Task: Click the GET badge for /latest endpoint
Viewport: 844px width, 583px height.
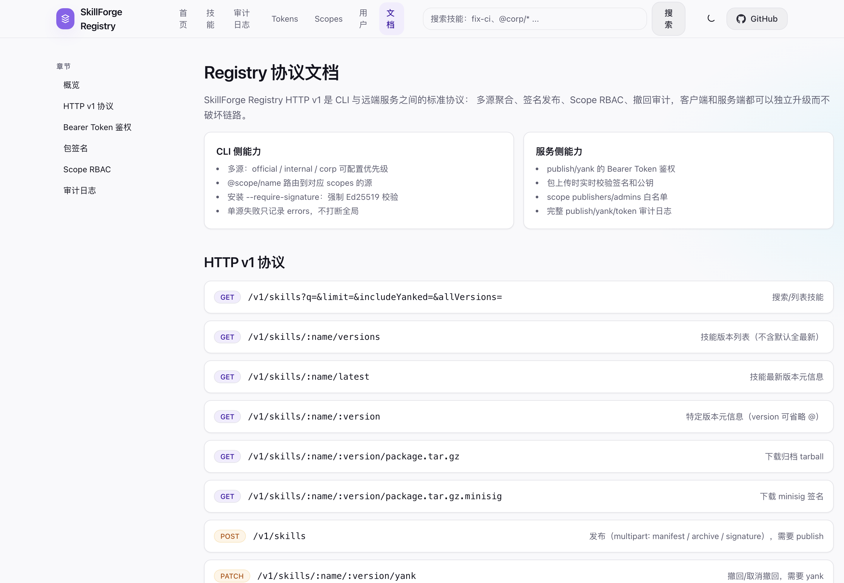Action: pyautogui.click(x=227, y=377)
